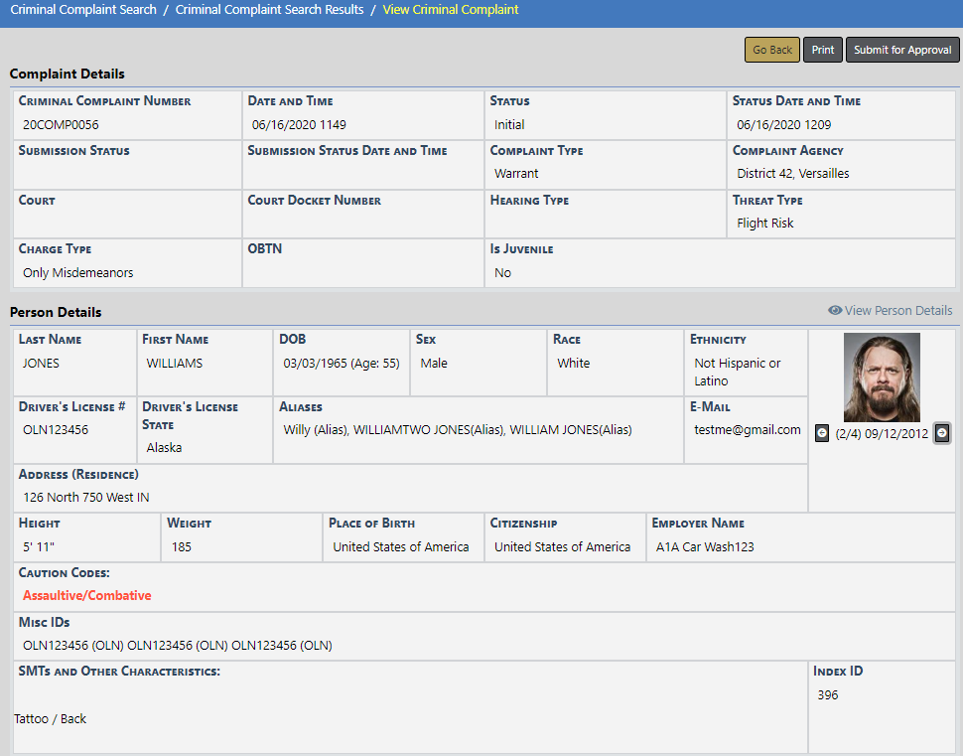
Task: Click the Assaultive/Combative caution code
Action: click(x=87, y=596)
